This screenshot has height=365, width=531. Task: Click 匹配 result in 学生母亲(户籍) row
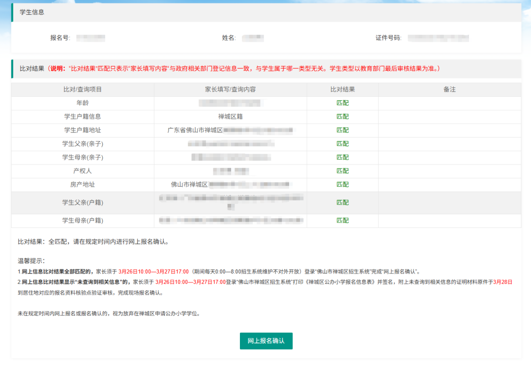coord(342,220)
